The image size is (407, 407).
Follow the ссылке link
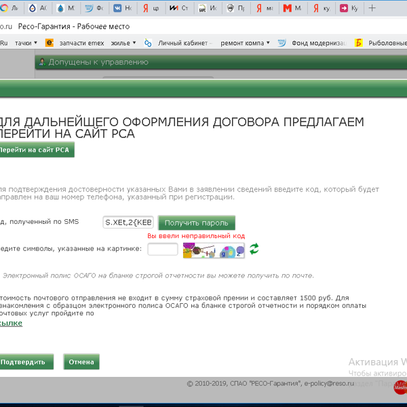pyautogui.click(x=11, y=323)
